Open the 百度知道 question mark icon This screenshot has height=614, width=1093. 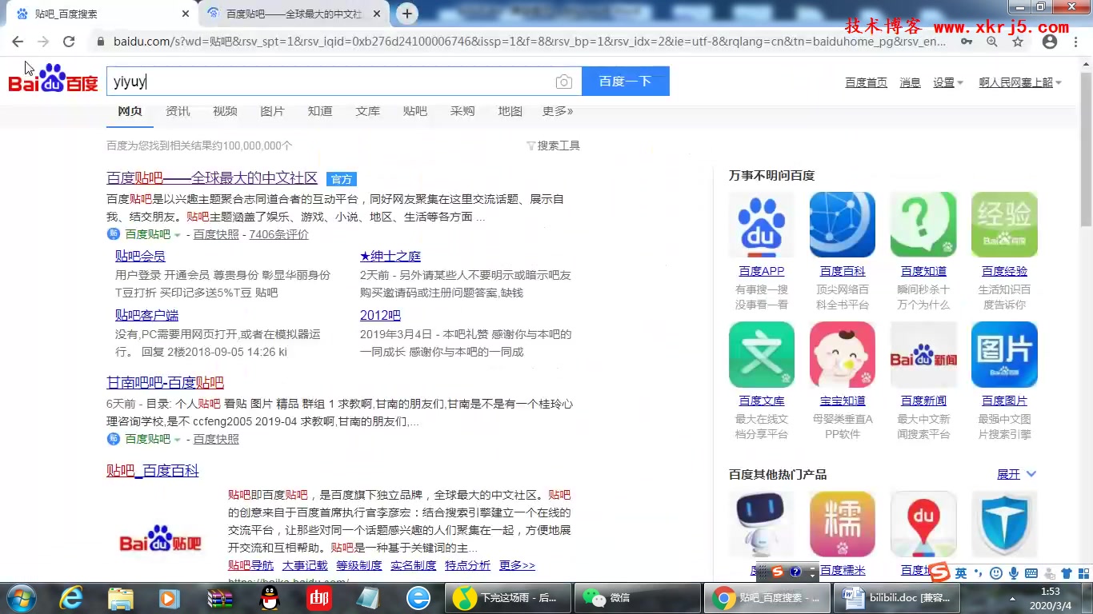pos(923,225)
